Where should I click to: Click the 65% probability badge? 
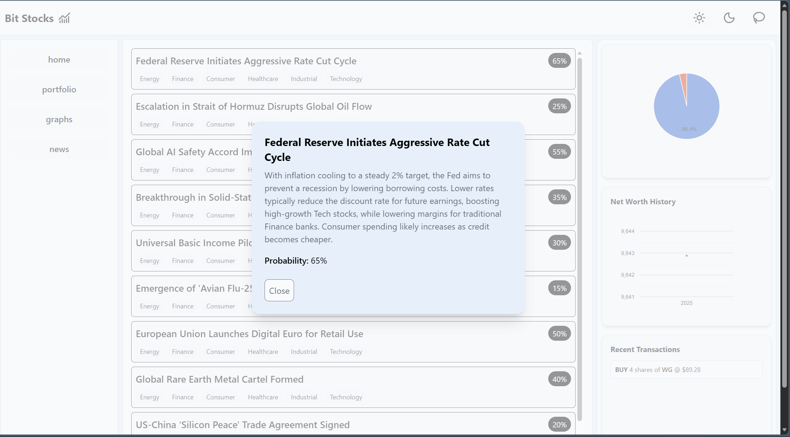coord(559,61)
